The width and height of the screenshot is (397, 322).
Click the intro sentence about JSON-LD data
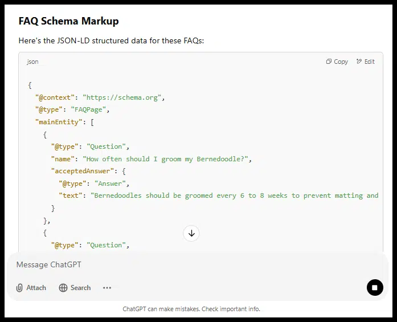111,40
